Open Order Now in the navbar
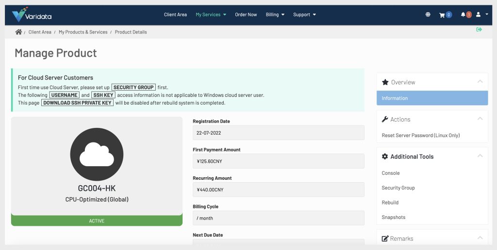 246,15
